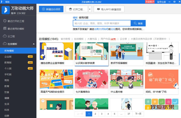The width and height of the screenshot is (181, 118).
Task: Click 升级账户 in the title bar
Action: tap(150, 2)
